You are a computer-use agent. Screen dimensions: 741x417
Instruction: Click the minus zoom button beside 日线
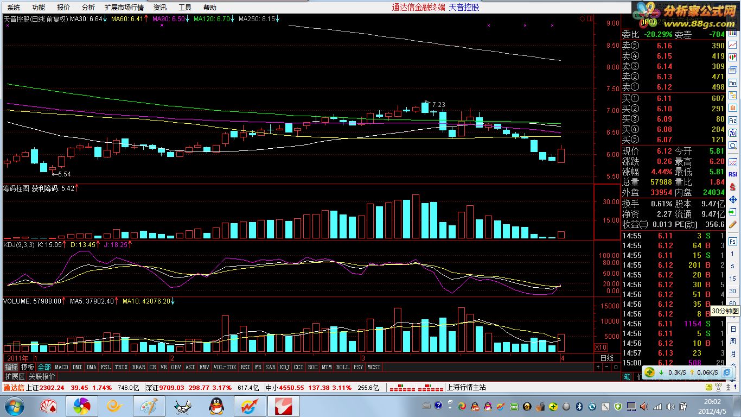click(x=606, y=368)
